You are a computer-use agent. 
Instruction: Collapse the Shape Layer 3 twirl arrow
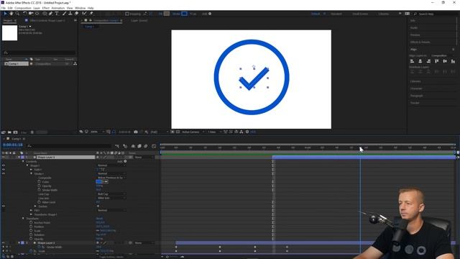19,158
